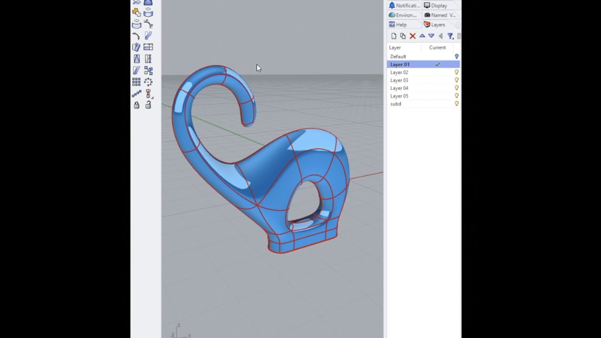601x338 pixels.
Task: Select the subd layer row
Action: click(424, 104)
